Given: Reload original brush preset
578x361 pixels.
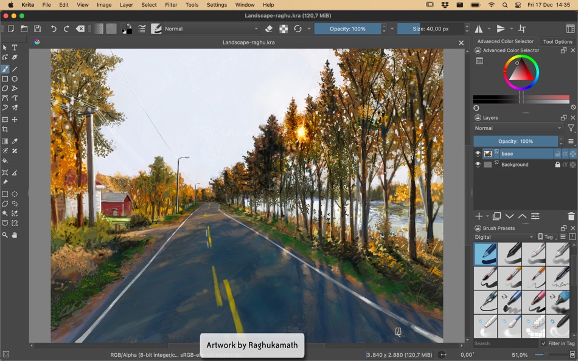Looking at the screenshot, I should [x=298, y=29].
